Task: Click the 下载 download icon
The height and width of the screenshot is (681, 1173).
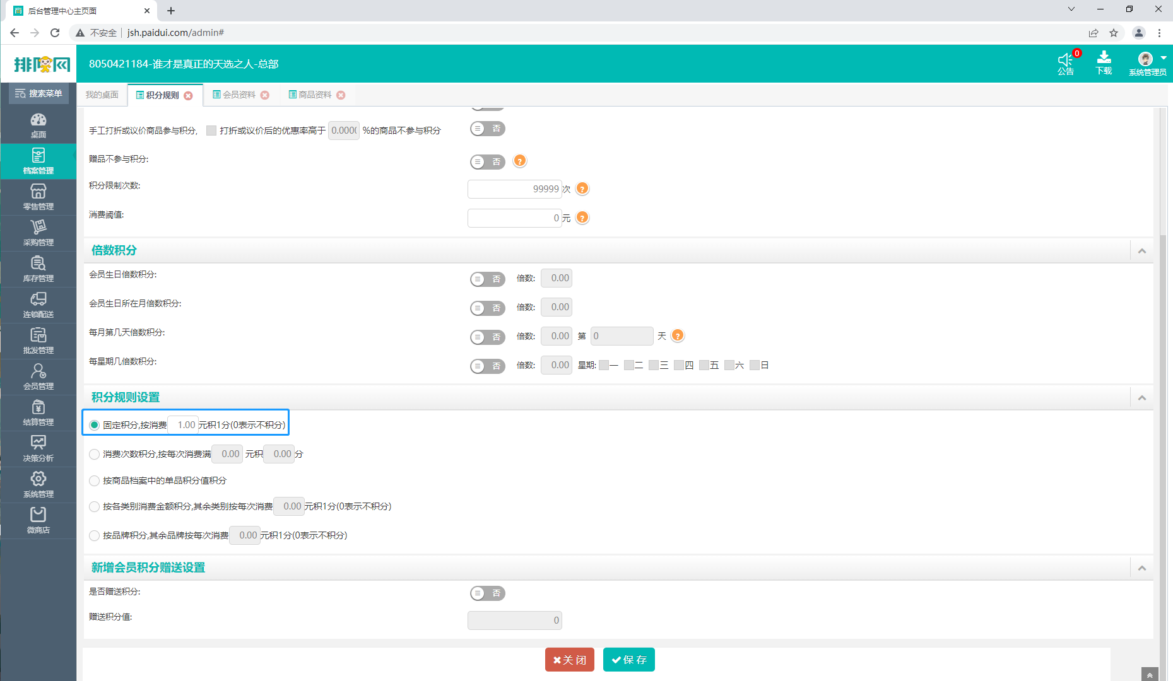Action: [1104, 63]
